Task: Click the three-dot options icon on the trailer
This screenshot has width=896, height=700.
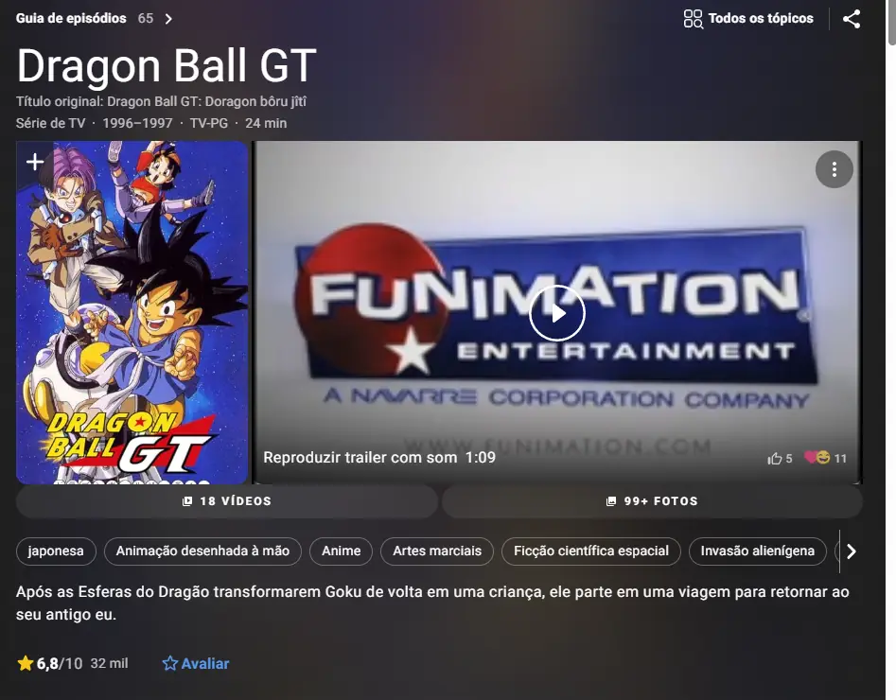Action: coord(834,169)
